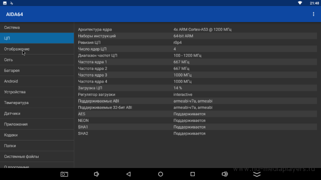The height and width of the screenshot is (180, 321).
Task: Open the Батарея section
Action: coord(37,70)
